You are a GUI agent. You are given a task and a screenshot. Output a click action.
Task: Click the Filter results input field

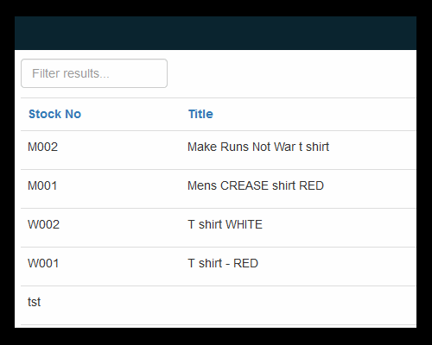click(x=94, y=73)
